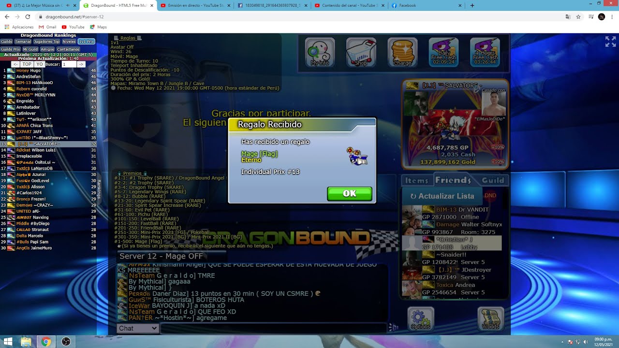Viewport: 619px width, 348px height.
Task: Click the Mage avatar gift image in dialog
Action: point(357,157)
